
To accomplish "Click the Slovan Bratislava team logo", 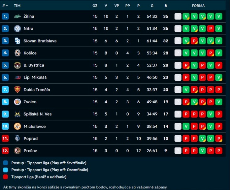I will [17, 41].
